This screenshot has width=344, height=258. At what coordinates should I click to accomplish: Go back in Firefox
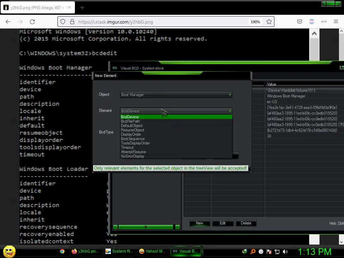coord(8,21)
